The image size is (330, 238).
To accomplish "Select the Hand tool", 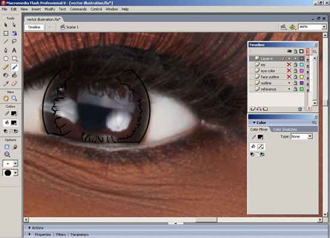I will tap(5, 98).
